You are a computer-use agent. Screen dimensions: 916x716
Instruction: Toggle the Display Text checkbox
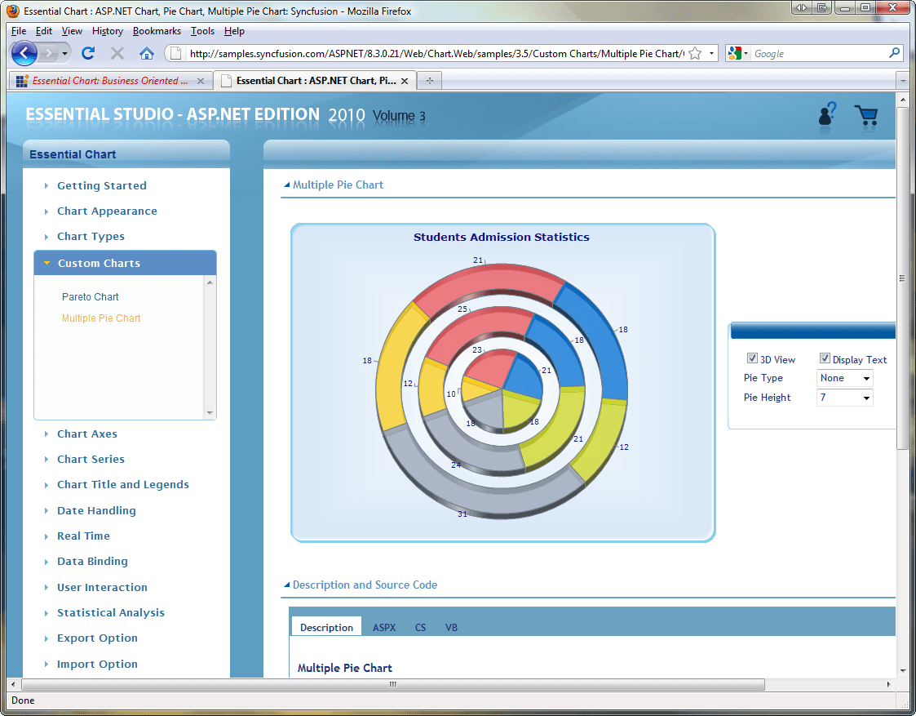coord(825,358)
